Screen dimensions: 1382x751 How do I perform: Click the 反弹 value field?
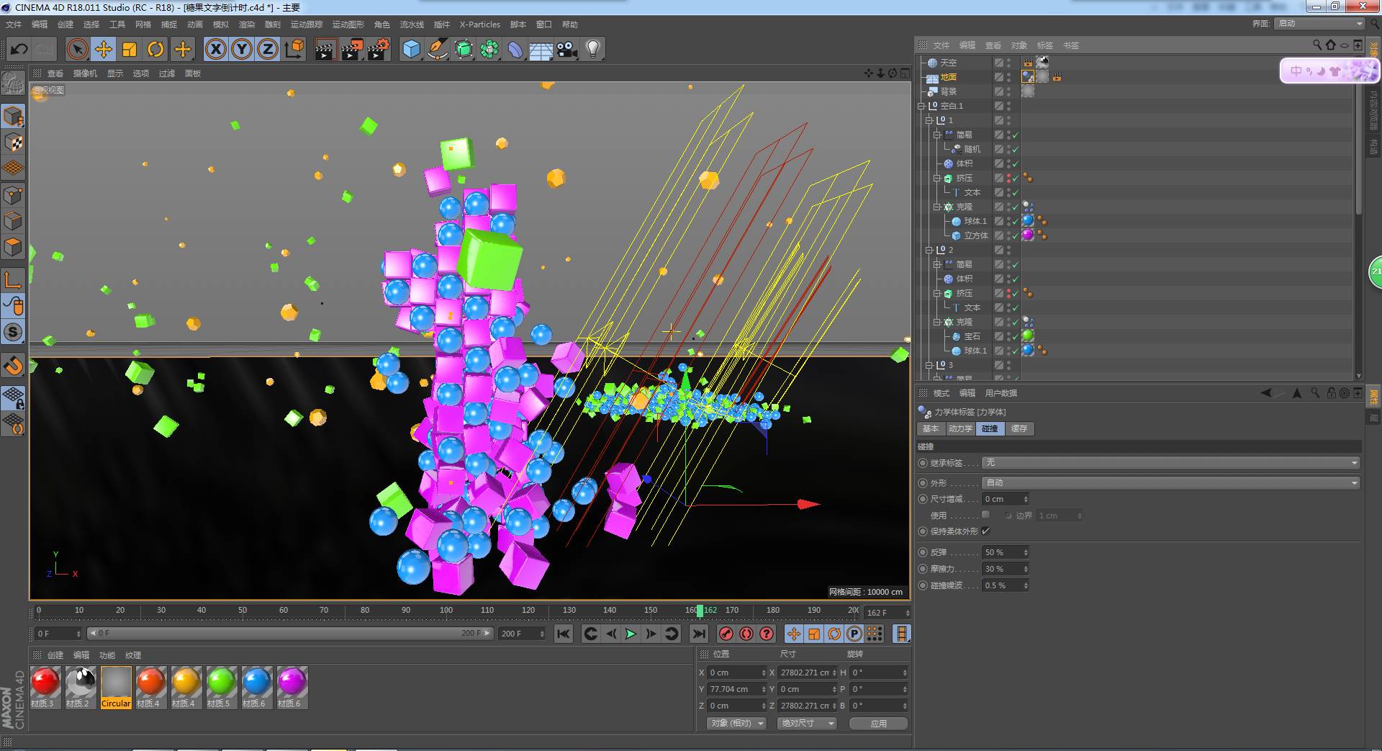(1002, 552)
